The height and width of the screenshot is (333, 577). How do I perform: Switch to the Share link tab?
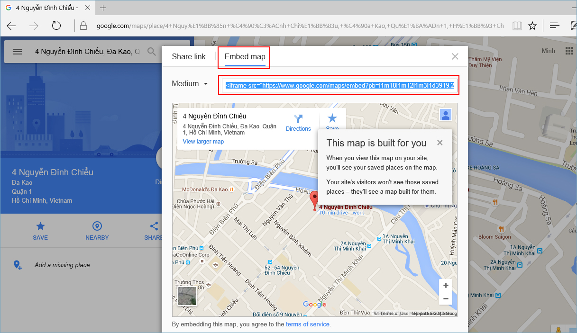[189, 57]
